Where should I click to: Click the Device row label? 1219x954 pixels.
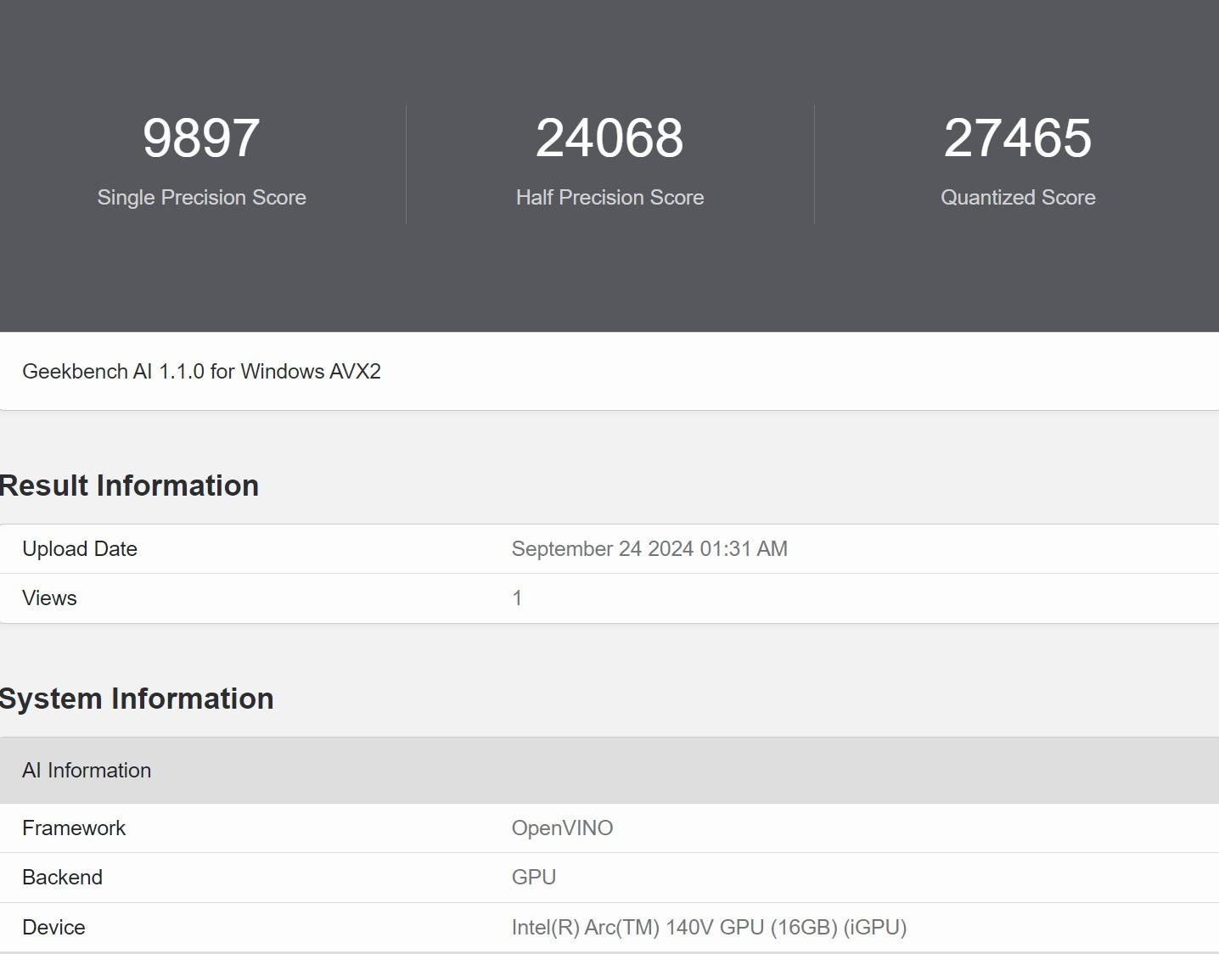[53, 927]
